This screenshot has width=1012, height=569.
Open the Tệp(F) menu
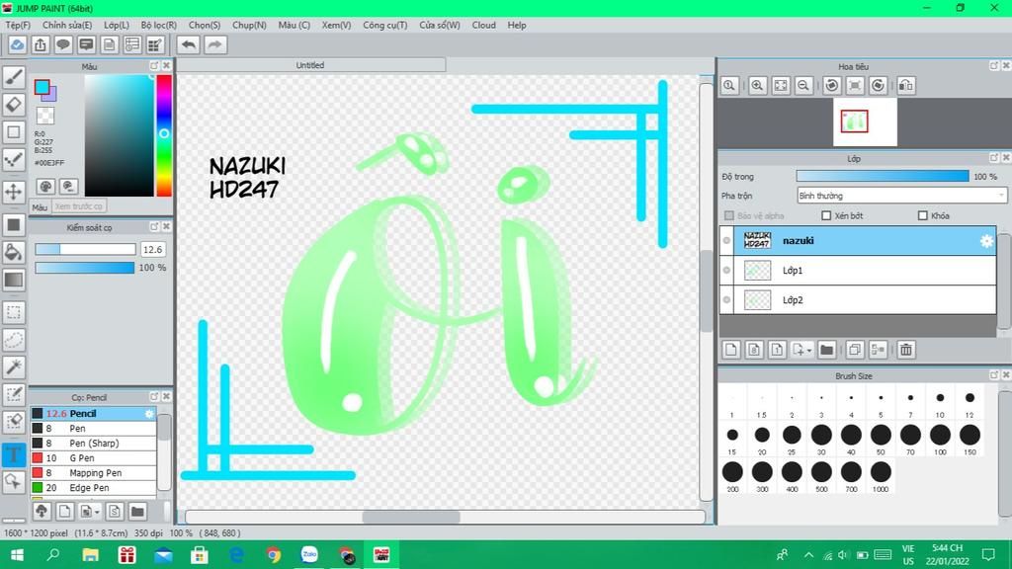18,25
